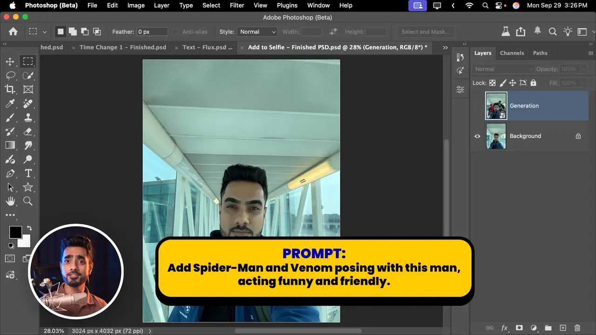Toggle Quick Mask mode
596x335 pixels.
click(10, 258)
